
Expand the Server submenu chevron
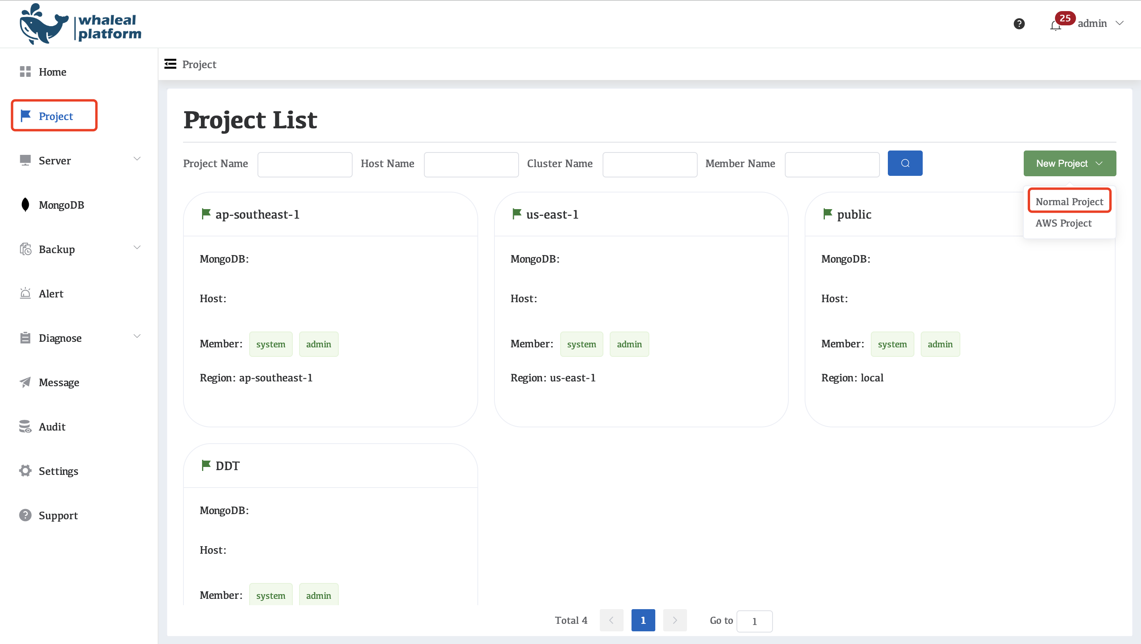coord(137,159)
